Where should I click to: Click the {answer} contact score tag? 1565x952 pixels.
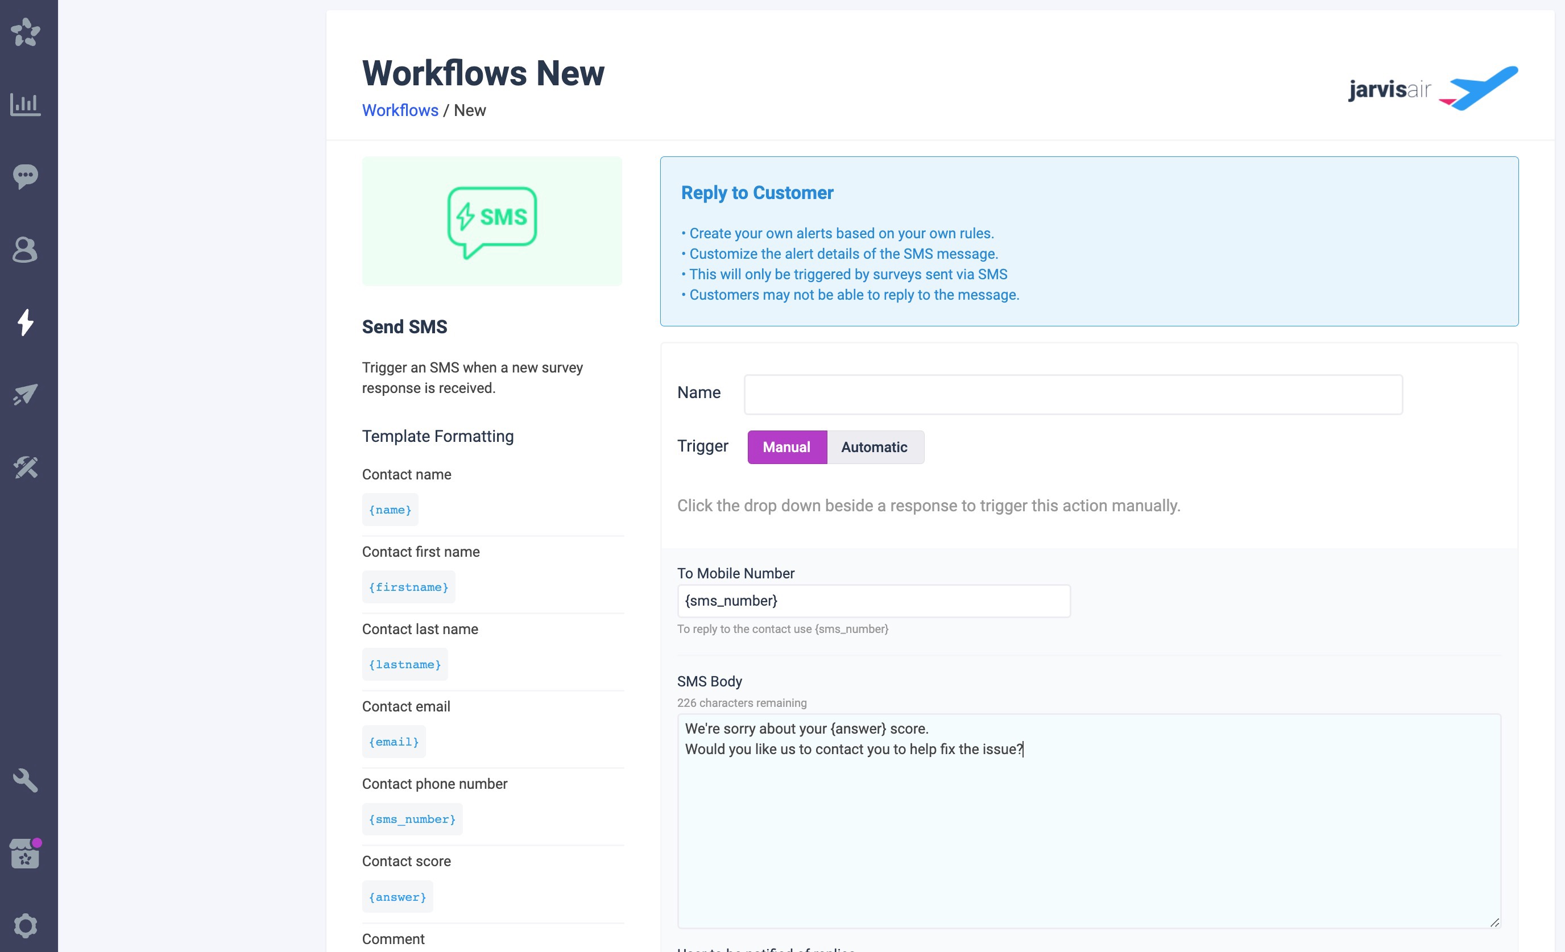[x=397, y=897]
